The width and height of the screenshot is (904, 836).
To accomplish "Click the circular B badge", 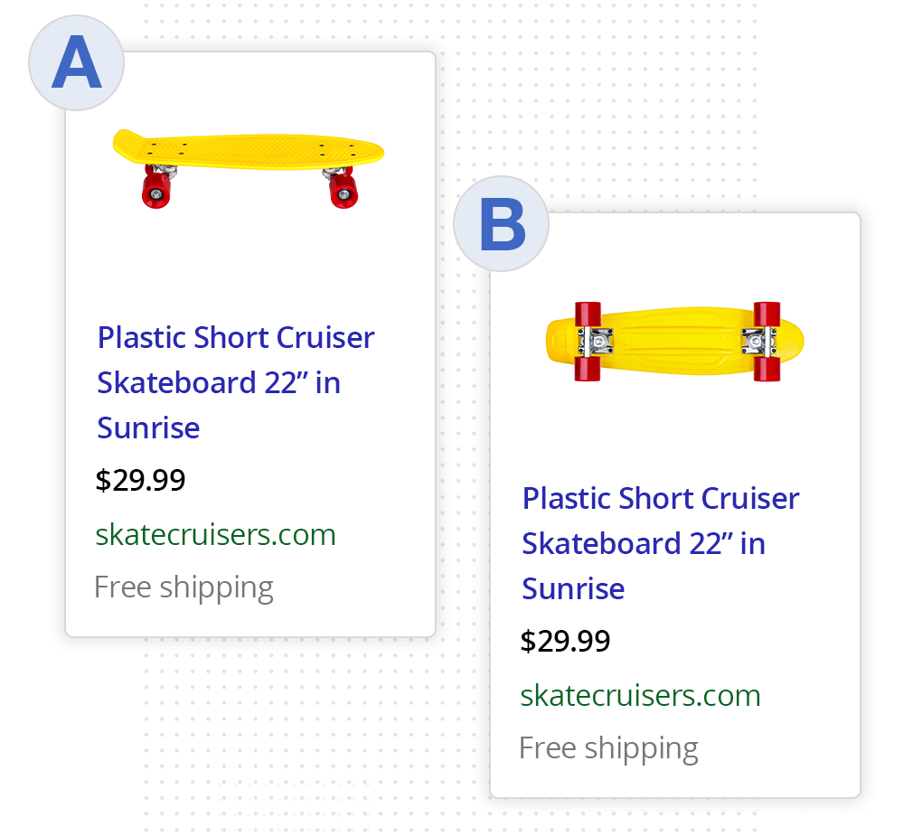I will click(501, 224).
